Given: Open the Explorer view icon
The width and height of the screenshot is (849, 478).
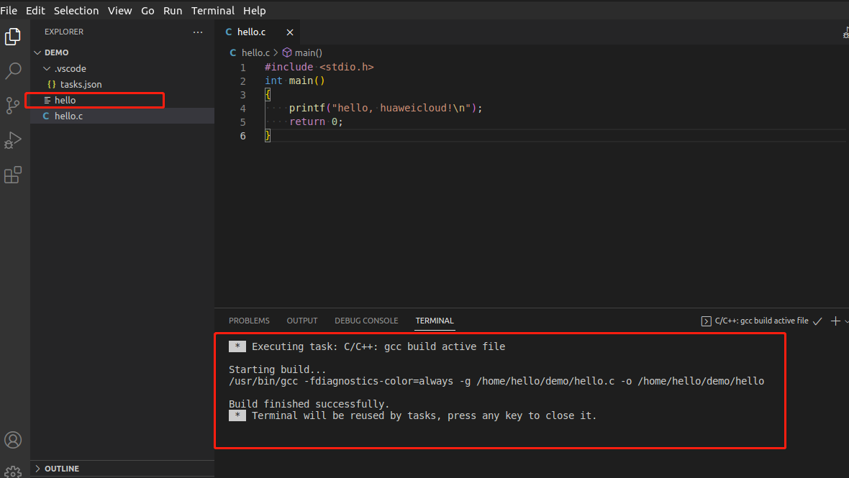Looking at the screenshot, I should click(x=13, y=37).
